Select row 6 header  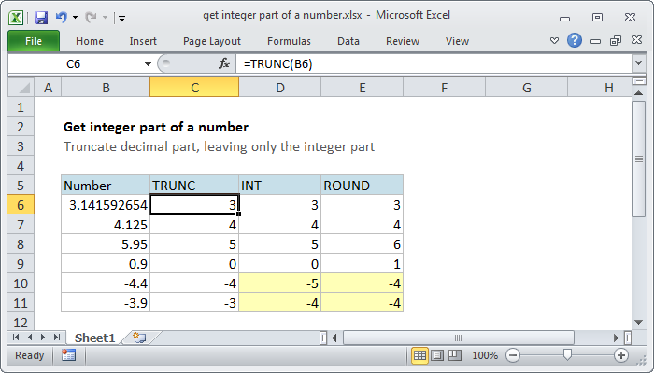21,205
